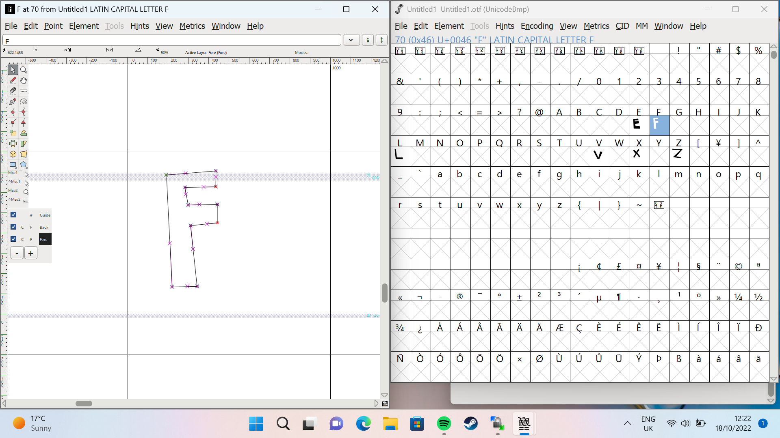Open Hints menu in font view
This screenshot has height=438, width=780.
(505, 26)
